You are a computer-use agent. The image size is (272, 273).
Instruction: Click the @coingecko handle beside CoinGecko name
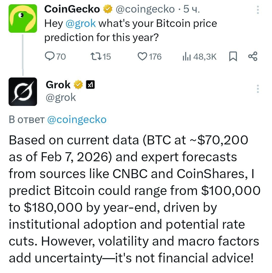pos(145,9)
